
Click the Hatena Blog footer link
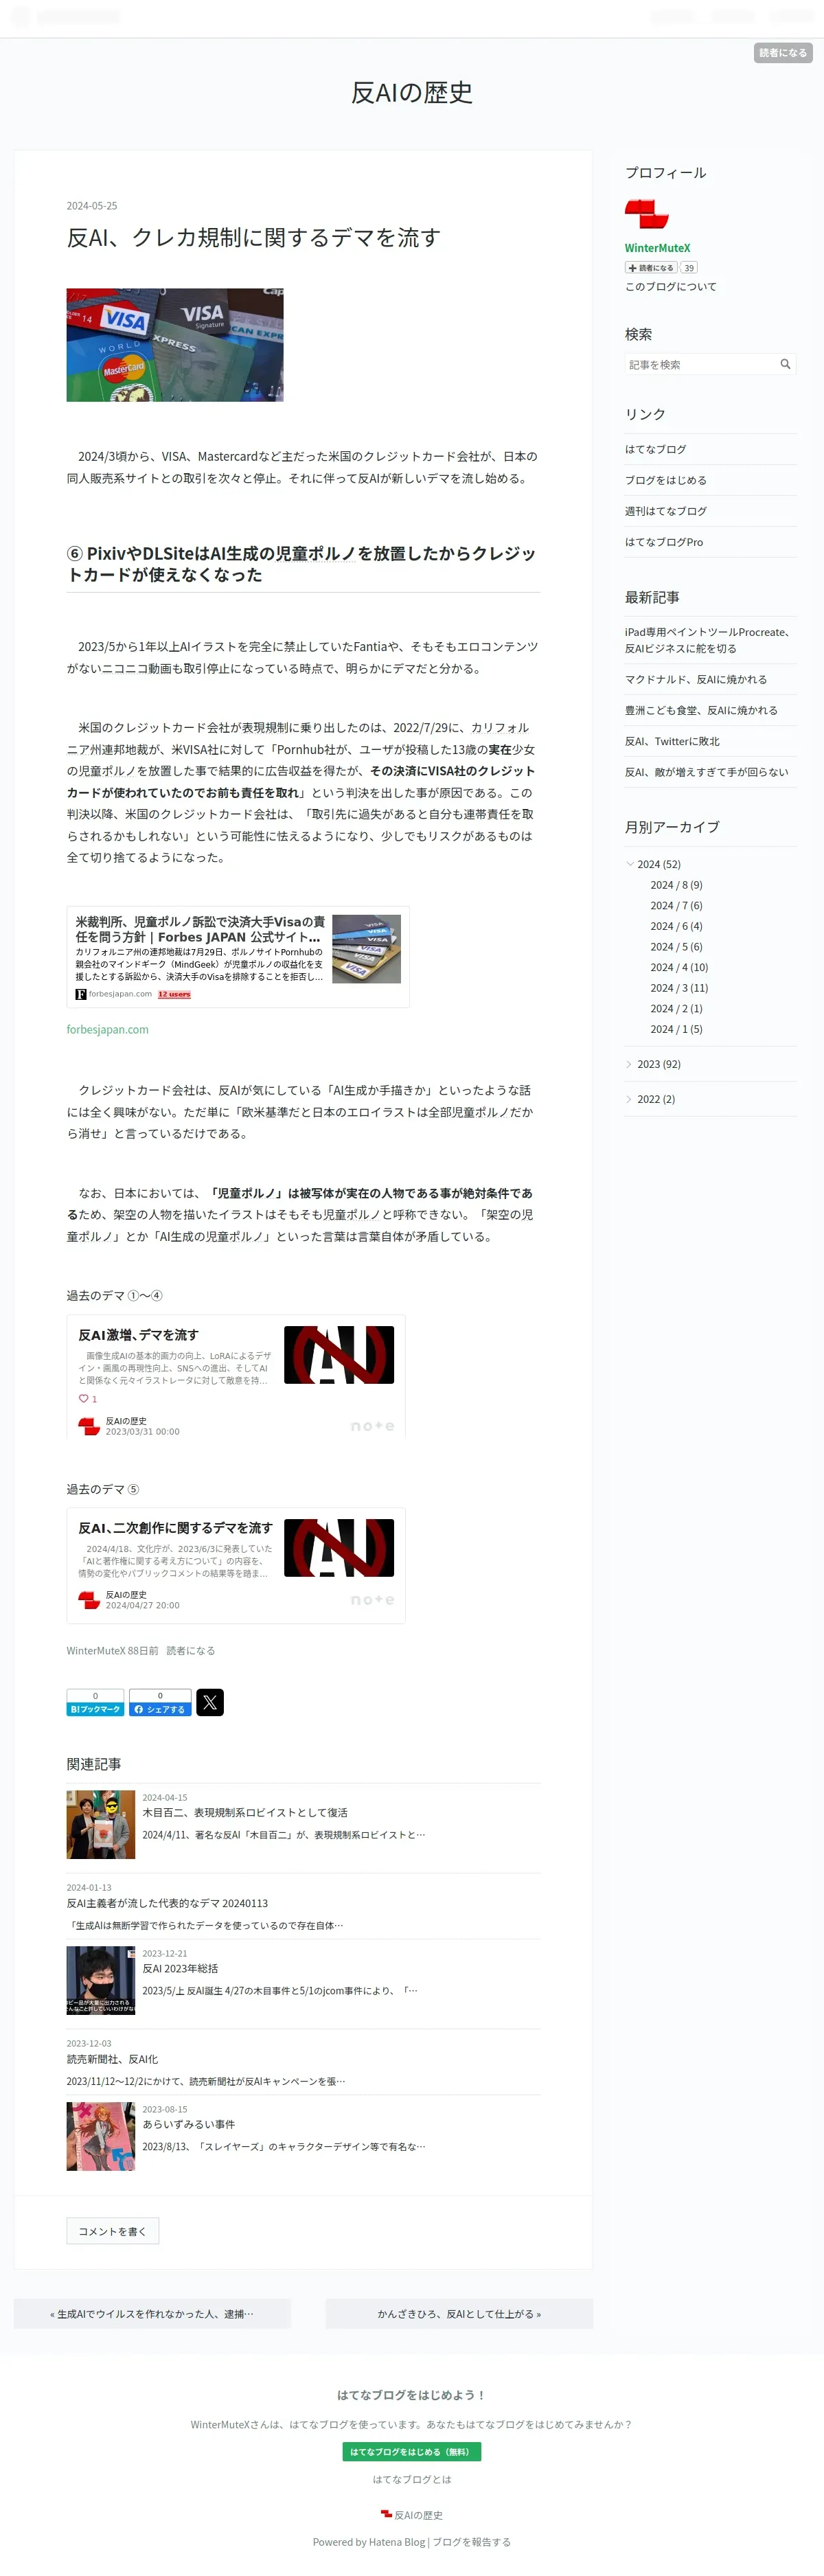click(397, 2542)
